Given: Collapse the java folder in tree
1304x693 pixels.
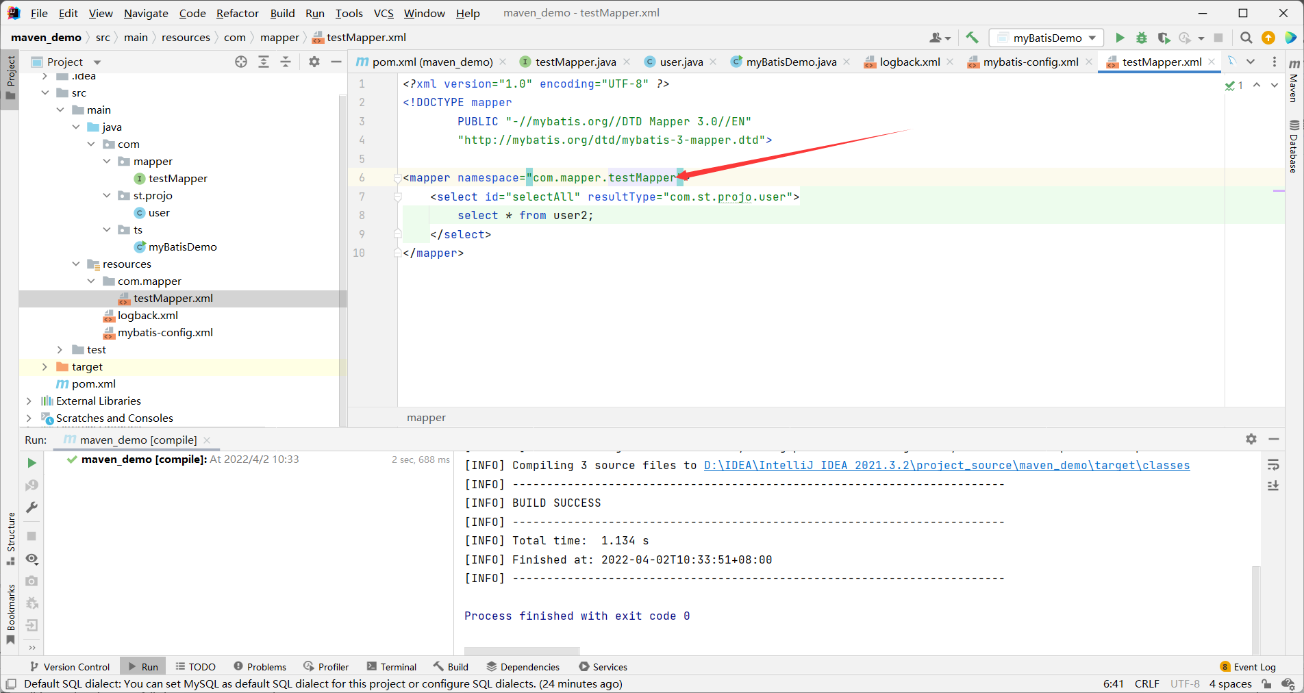Looking at the screenshot, I should 76,127.
